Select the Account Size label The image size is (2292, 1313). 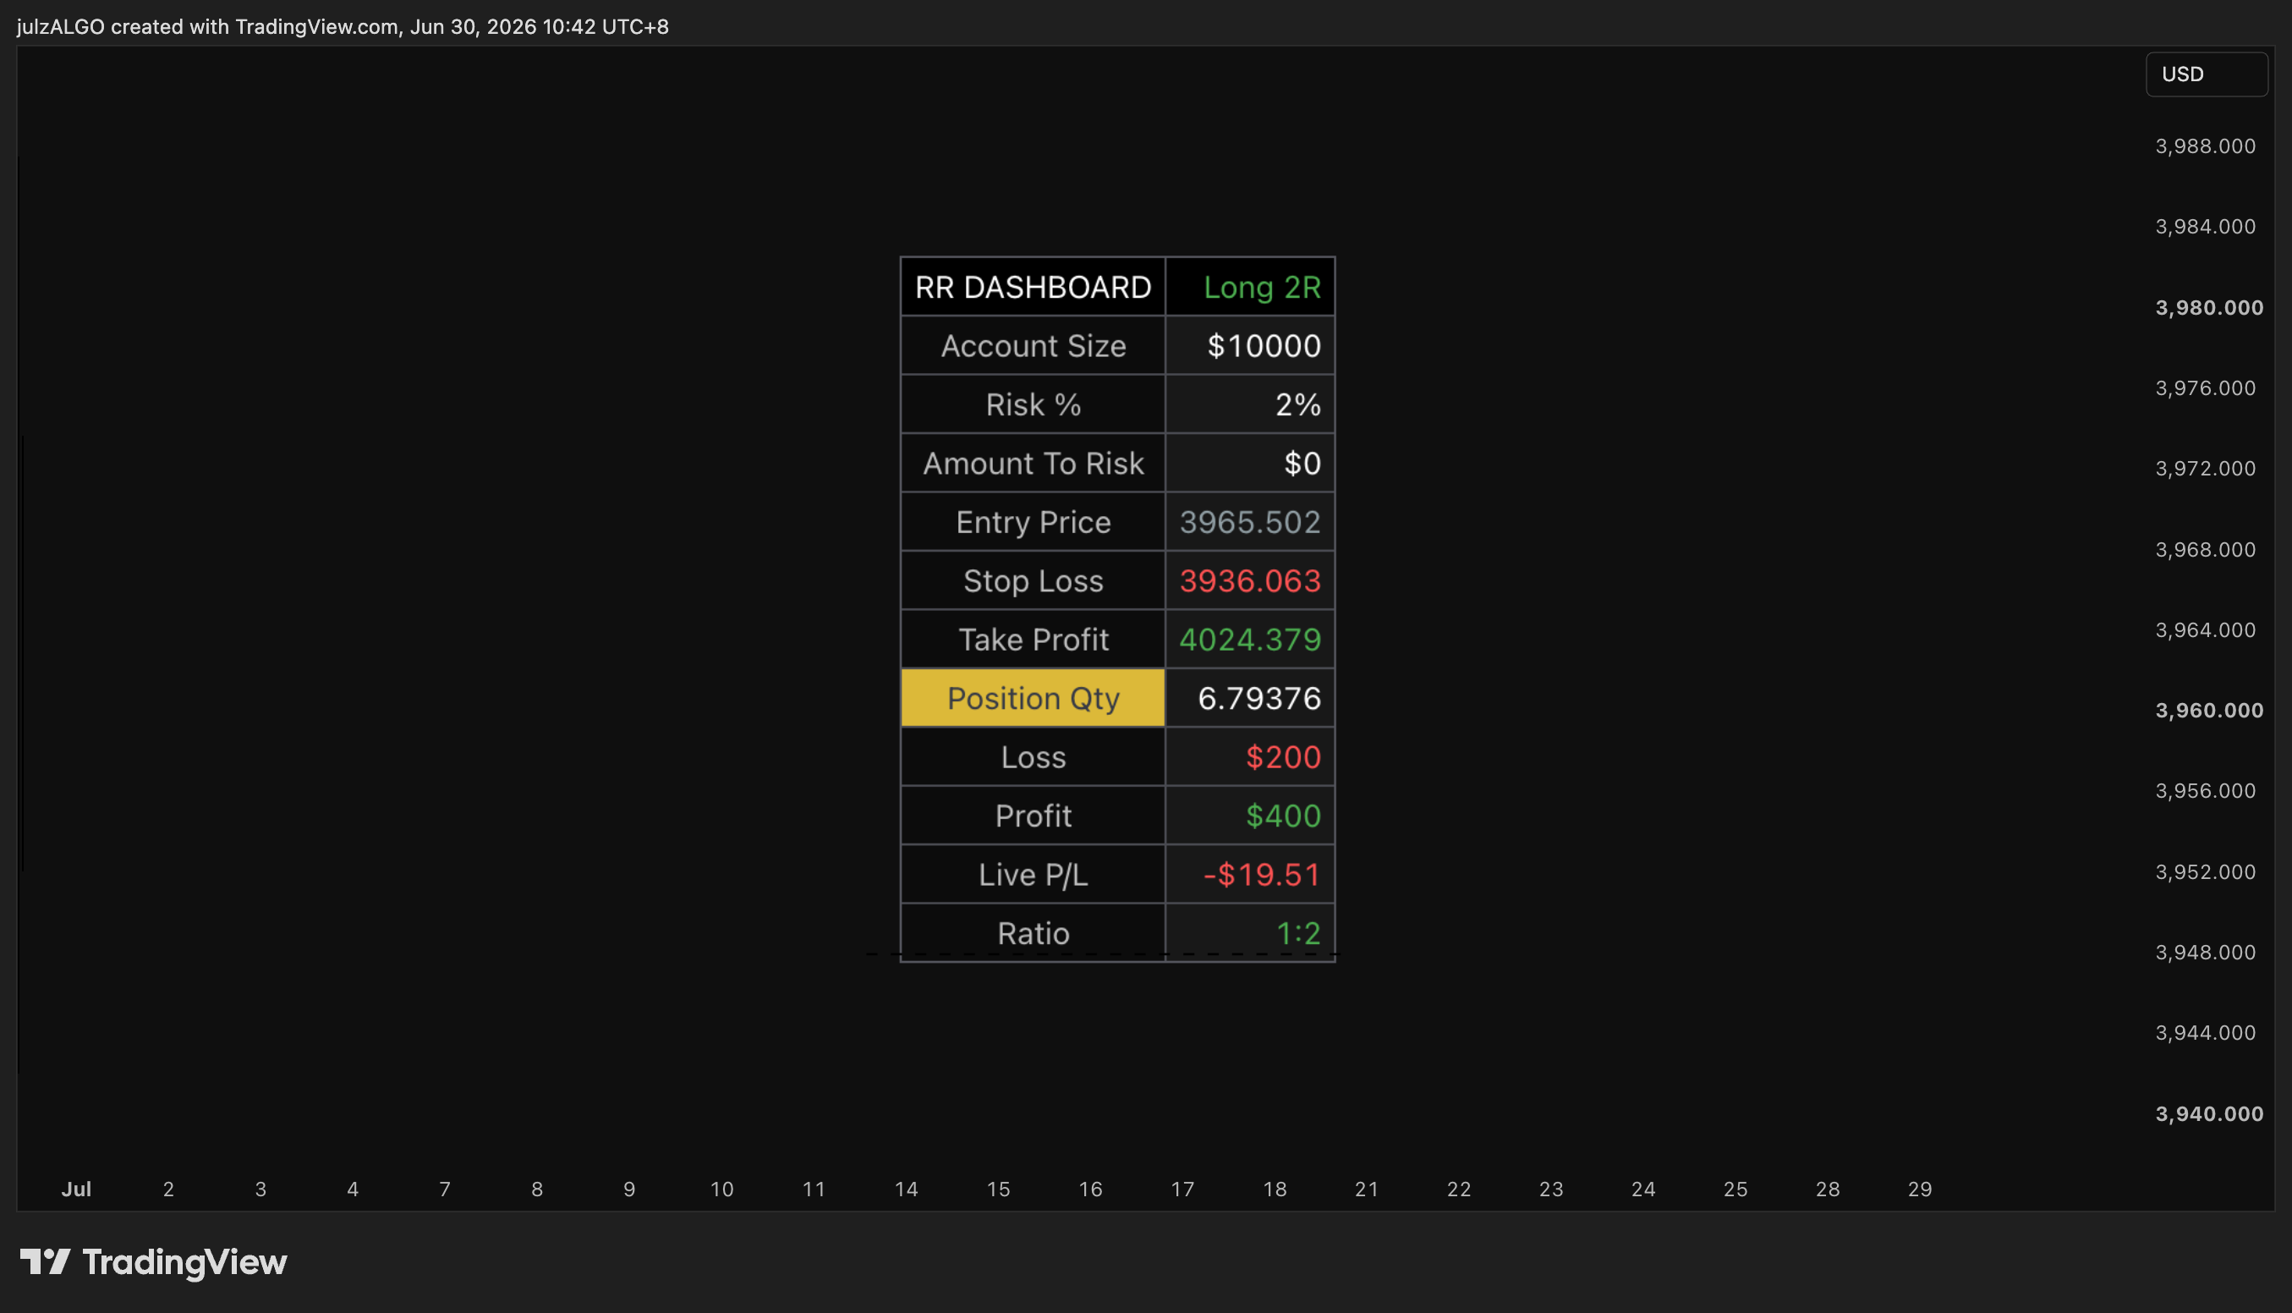tap(1033, 345)
